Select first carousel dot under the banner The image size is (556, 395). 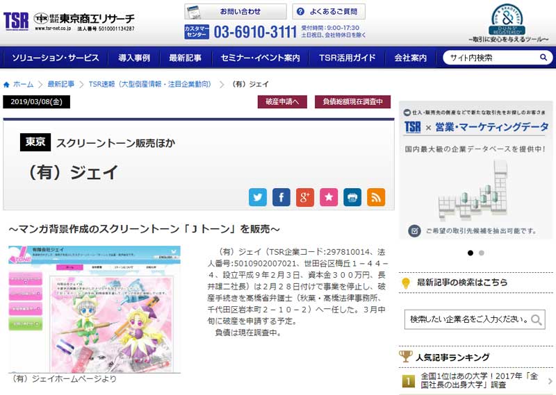coord(471,253)
